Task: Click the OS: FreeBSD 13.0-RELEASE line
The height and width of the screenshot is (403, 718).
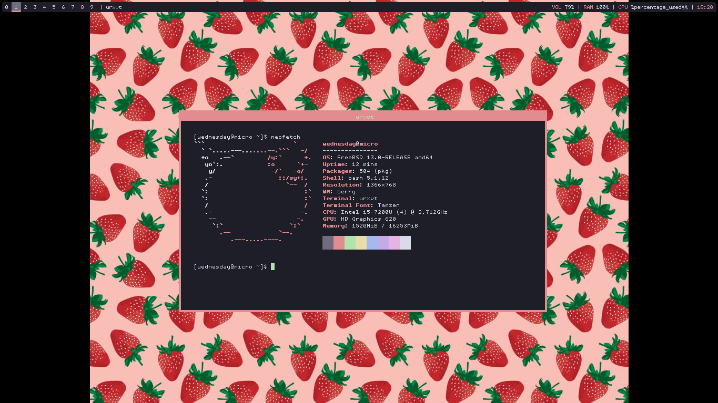Action: tap(378, 158)
